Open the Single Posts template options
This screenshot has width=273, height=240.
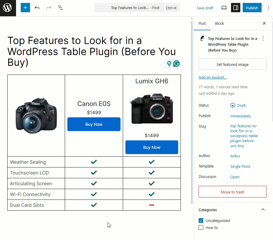coord(240,166)
